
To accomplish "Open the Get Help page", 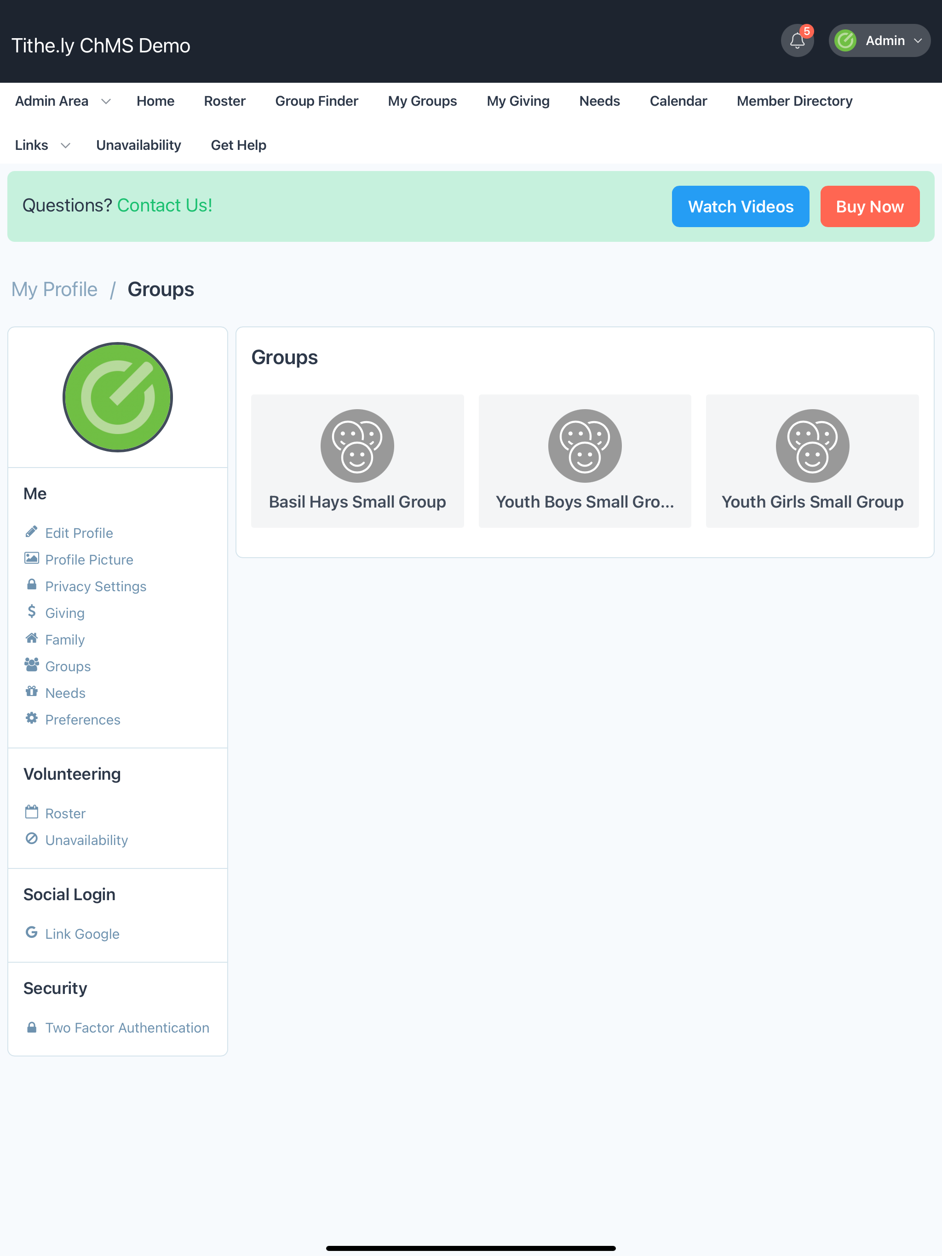I will (238, 145).
